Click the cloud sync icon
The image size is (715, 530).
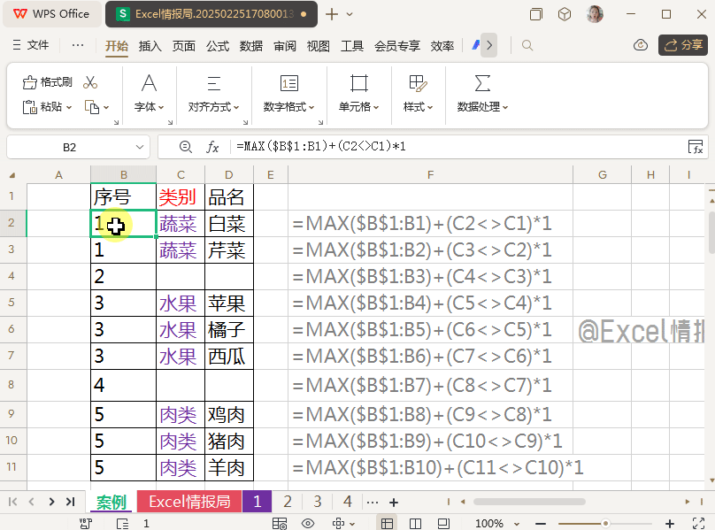point(641,45)
